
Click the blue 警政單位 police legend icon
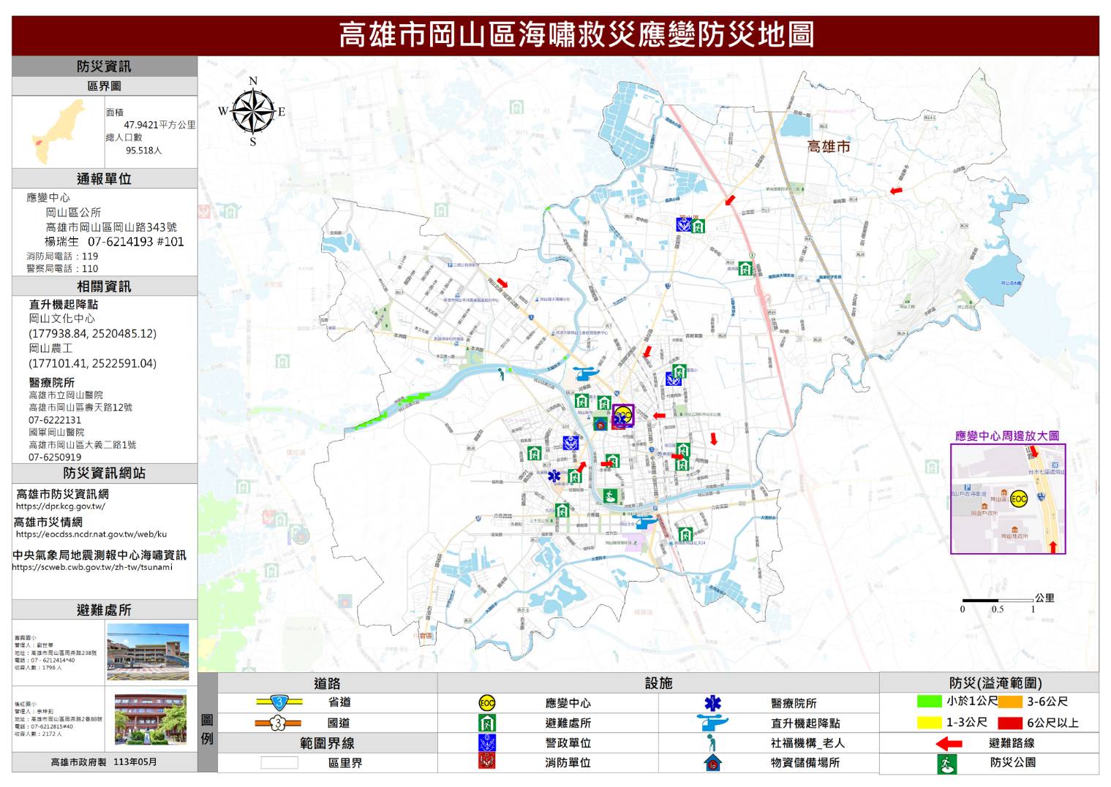point(487,742)
